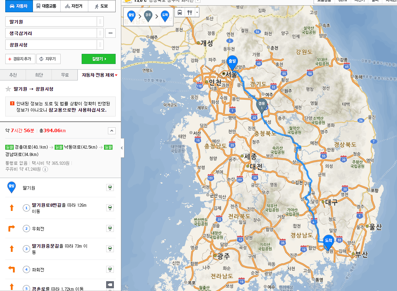Toggle map pin for 딸기원 start point
Viewport: 397px width, 291px height.
(110, 188)
